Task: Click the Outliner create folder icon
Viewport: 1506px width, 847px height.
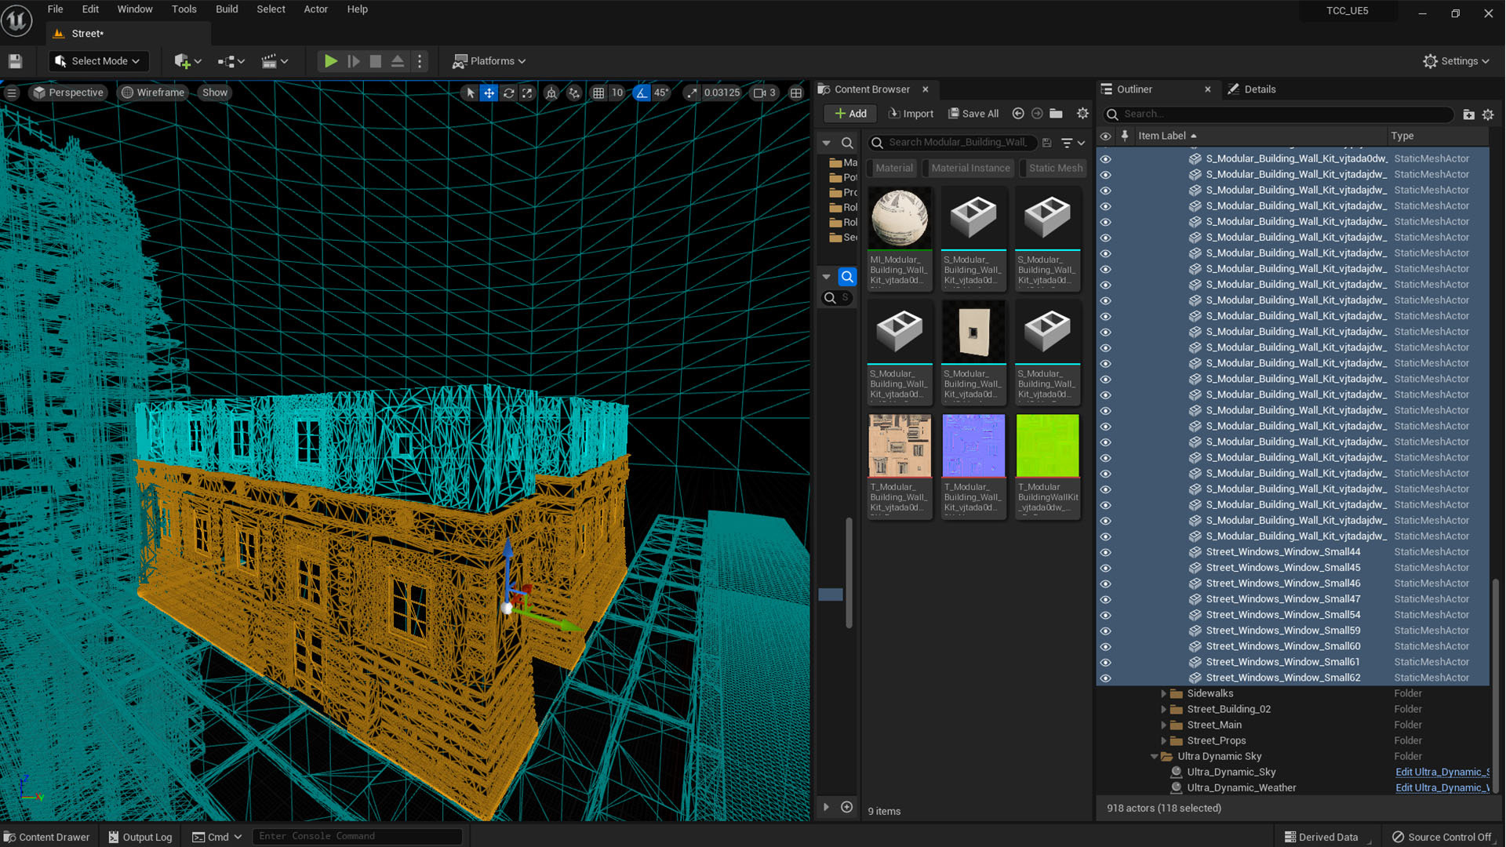Action: coord(1468,115)
